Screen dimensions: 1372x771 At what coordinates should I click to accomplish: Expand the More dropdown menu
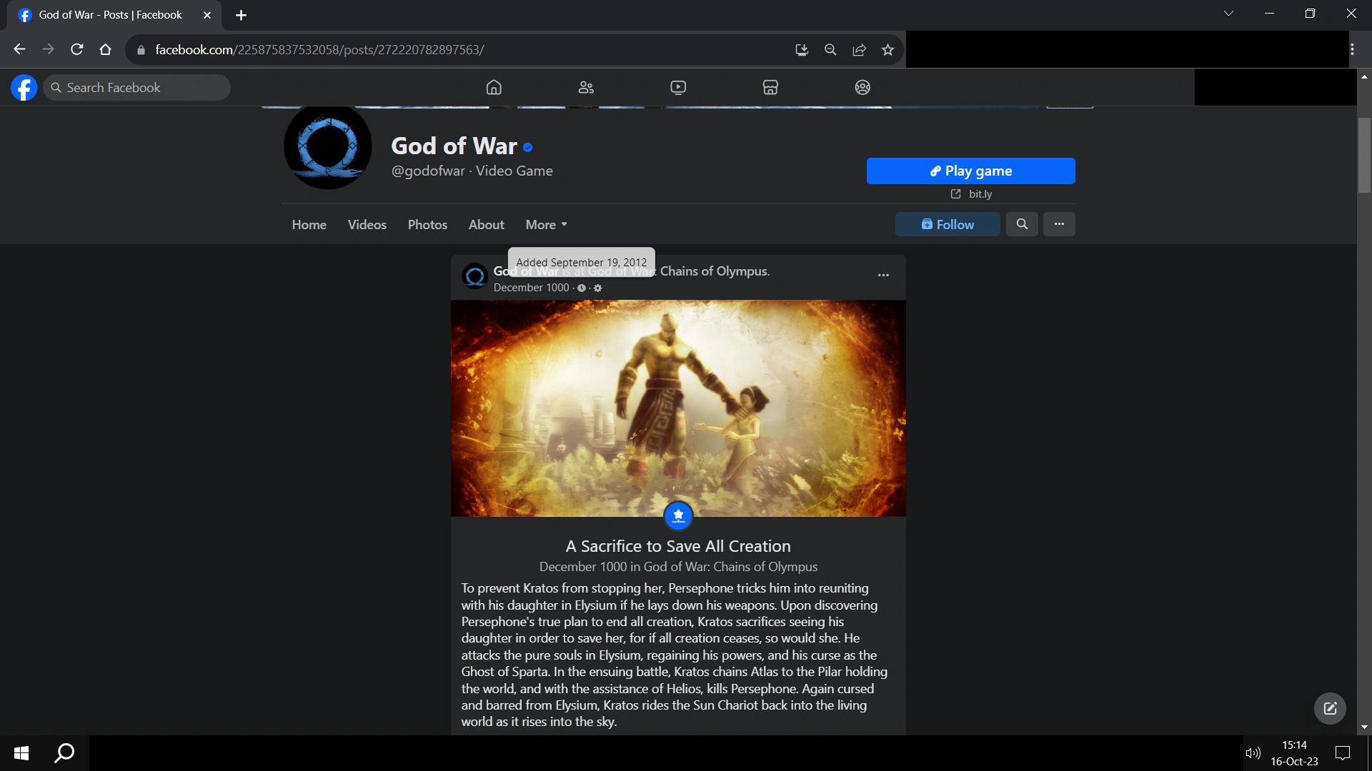546,224
